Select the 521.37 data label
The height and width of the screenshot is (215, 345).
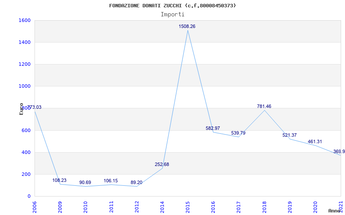pos(289,135)
